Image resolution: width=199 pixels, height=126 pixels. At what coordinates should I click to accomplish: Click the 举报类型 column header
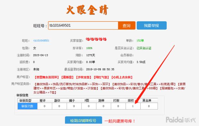click(25, 100)
